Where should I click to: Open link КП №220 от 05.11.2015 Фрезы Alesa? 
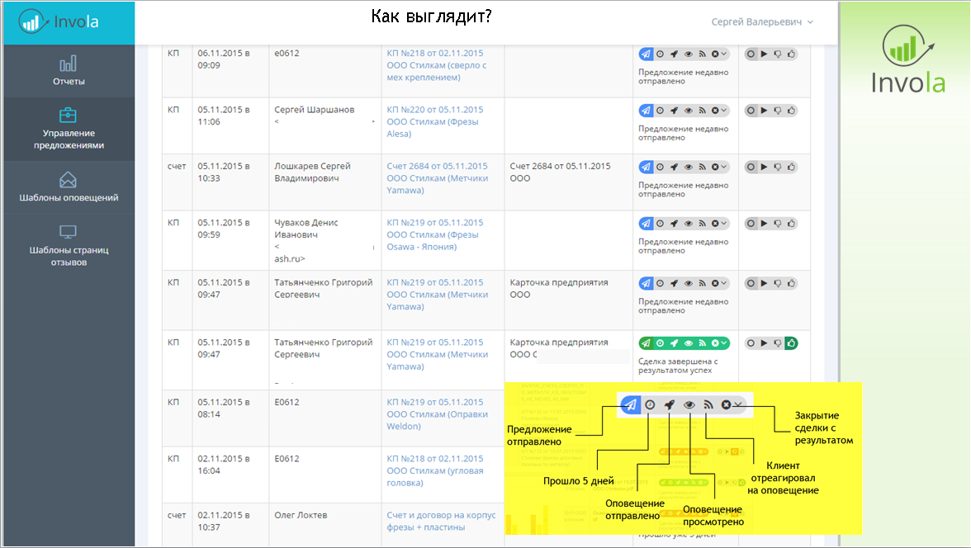[434, 121]
